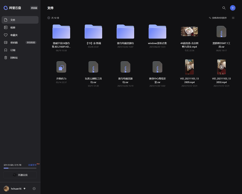Select the rar archive dated 2021/12/26 15:19
This screenshot has width=242, height=194.
tap(125, 67)
